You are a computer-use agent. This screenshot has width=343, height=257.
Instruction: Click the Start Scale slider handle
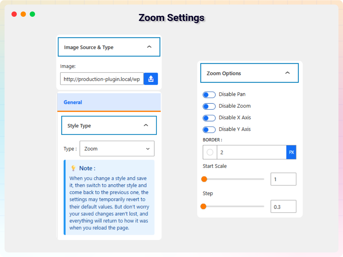pyautogui.click(x=204, y=179)
